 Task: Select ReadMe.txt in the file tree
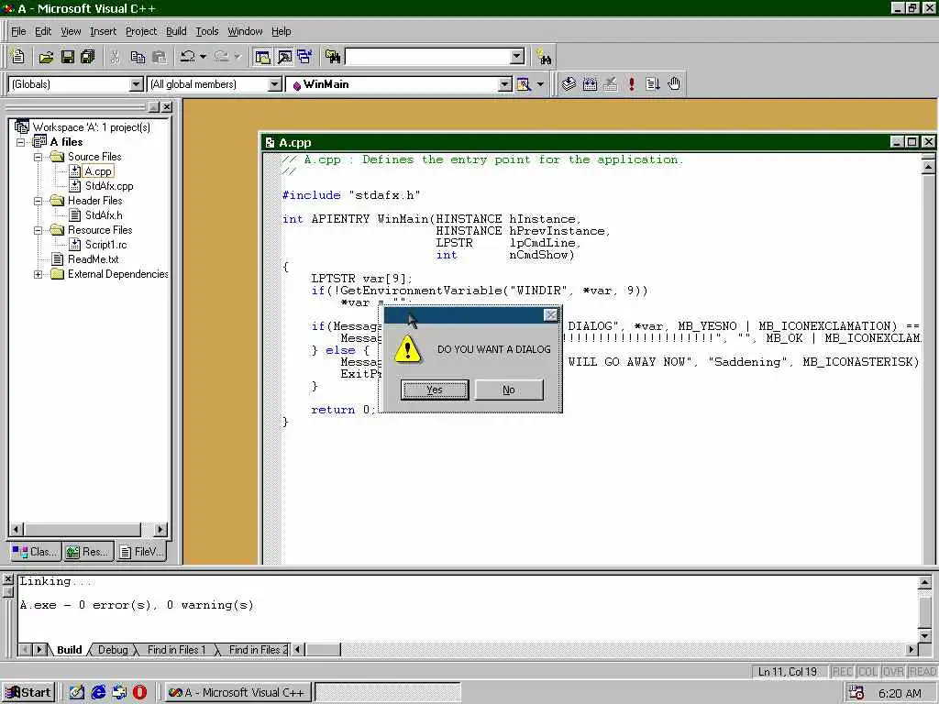point(93,259)
